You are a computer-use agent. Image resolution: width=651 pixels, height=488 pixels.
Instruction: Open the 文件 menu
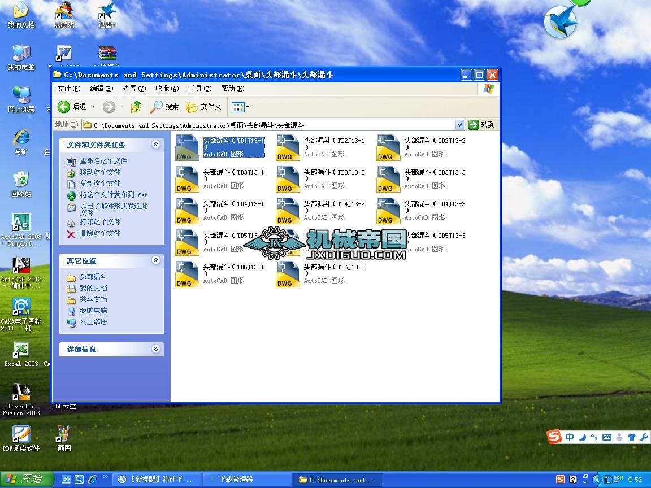[x=70, y=89]
